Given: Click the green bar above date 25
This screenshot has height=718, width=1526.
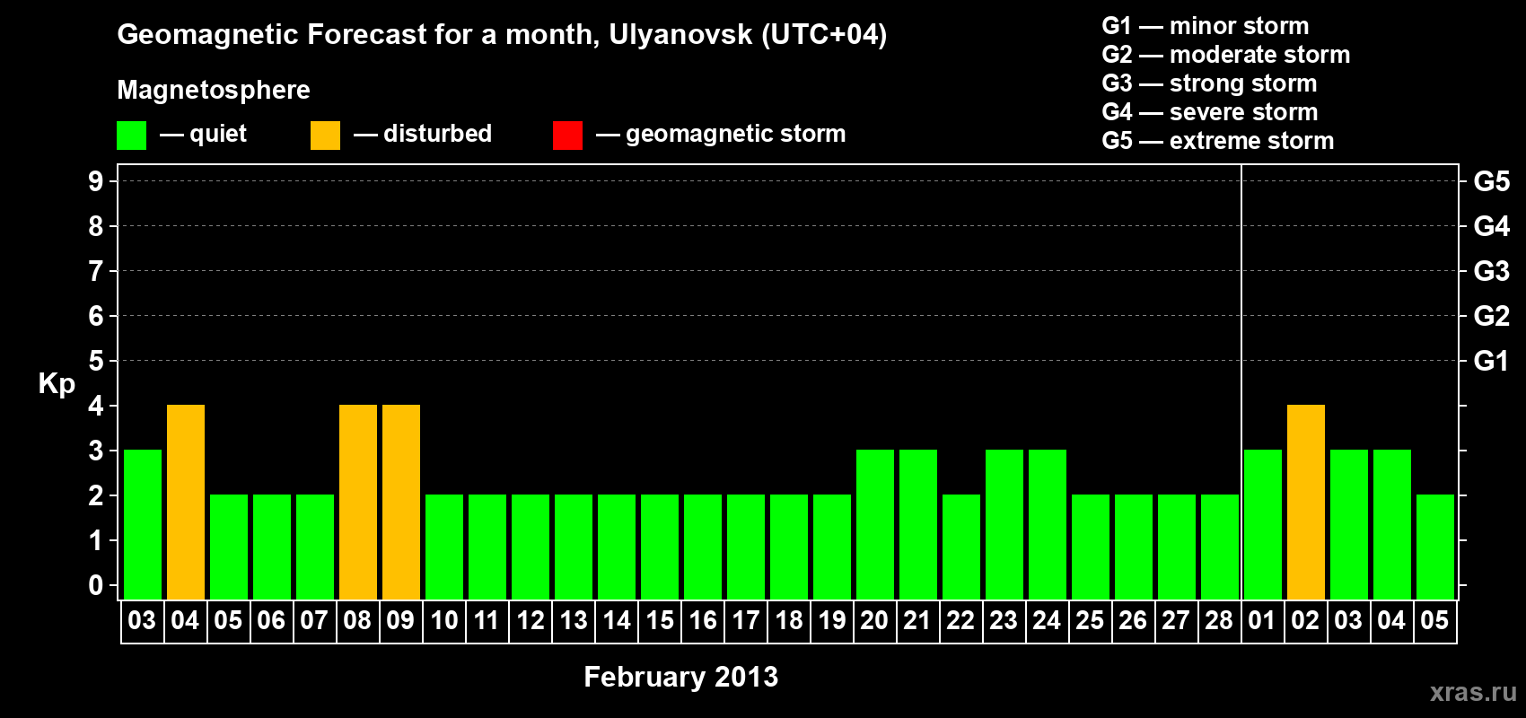Looking at the screenshot, I should coord(1091,547).
